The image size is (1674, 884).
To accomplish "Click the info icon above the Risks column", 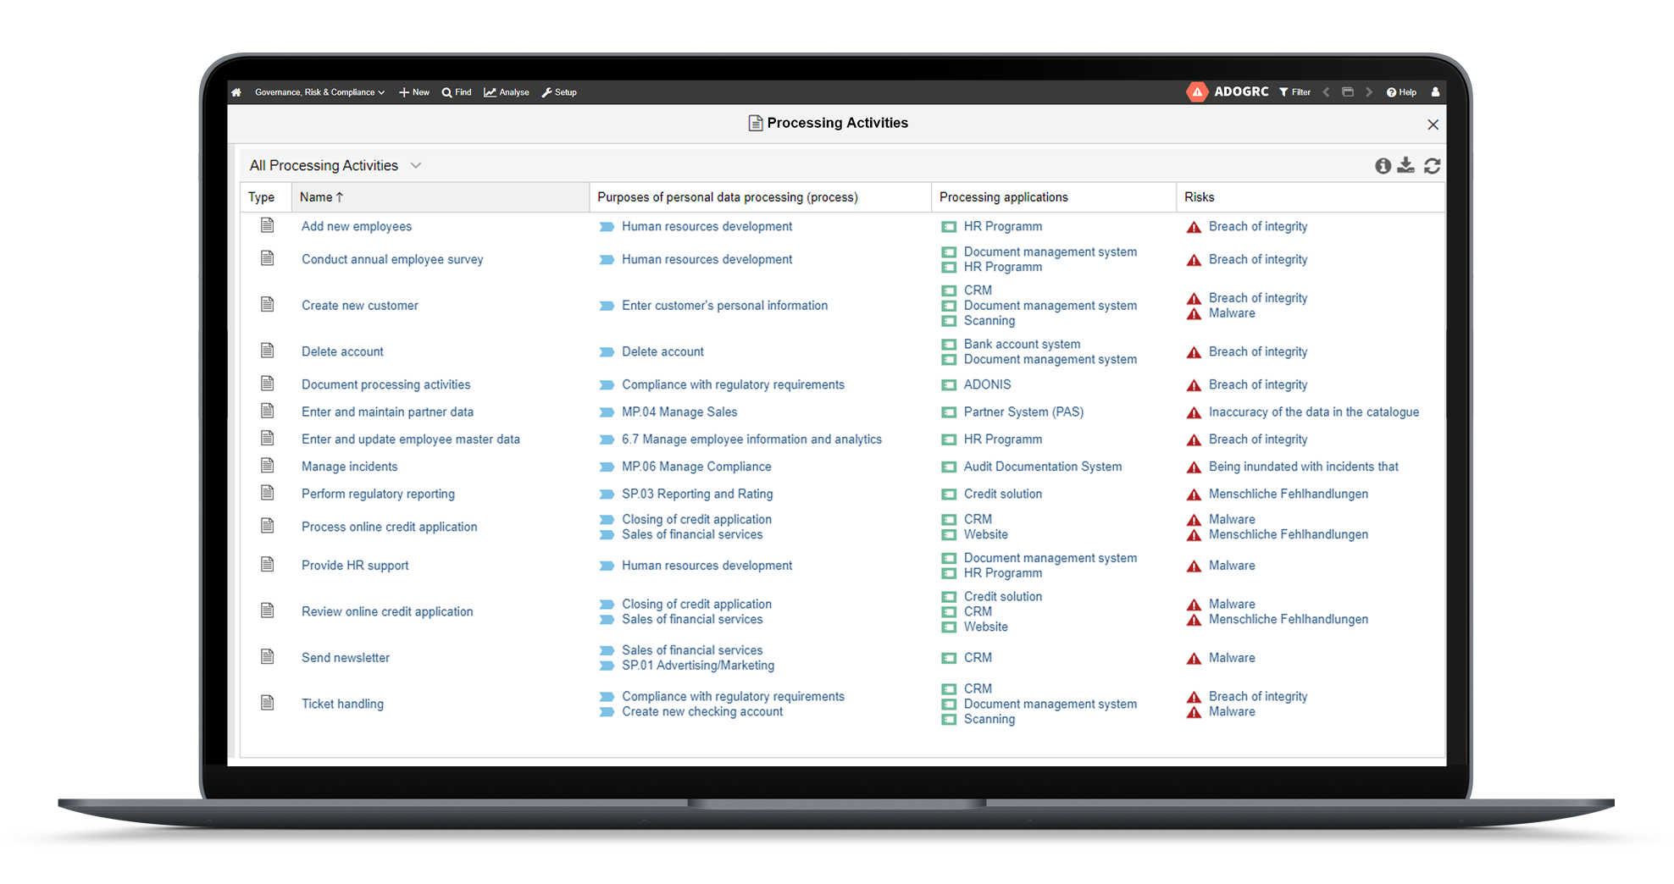I will point(1383,165).
